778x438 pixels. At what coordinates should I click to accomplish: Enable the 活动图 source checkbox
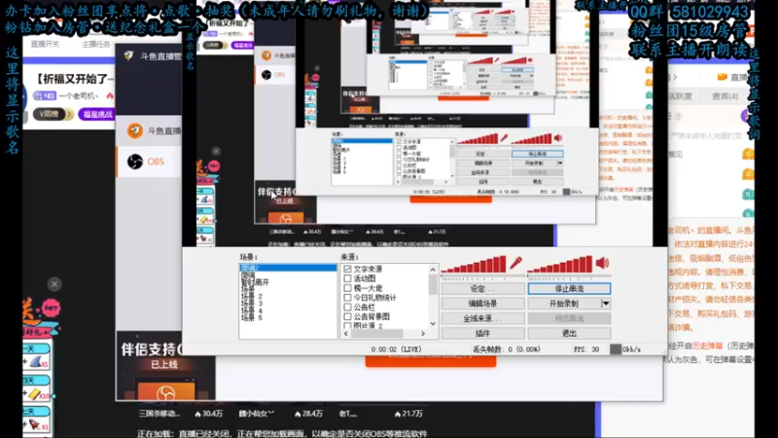[x=347, y=278]
